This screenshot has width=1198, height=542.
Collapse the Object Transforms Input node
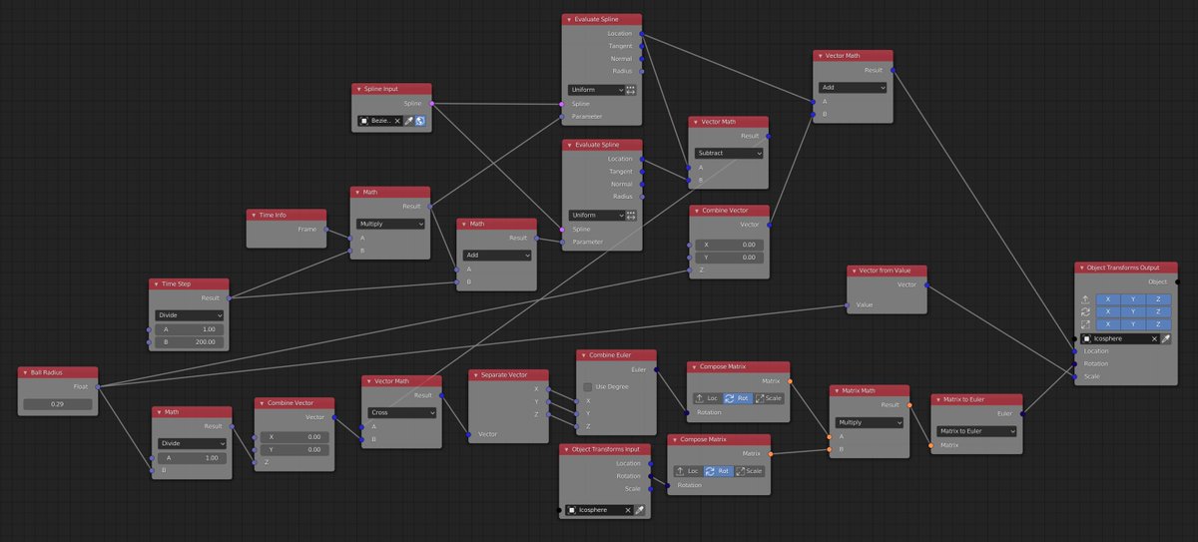pos(565,449)
